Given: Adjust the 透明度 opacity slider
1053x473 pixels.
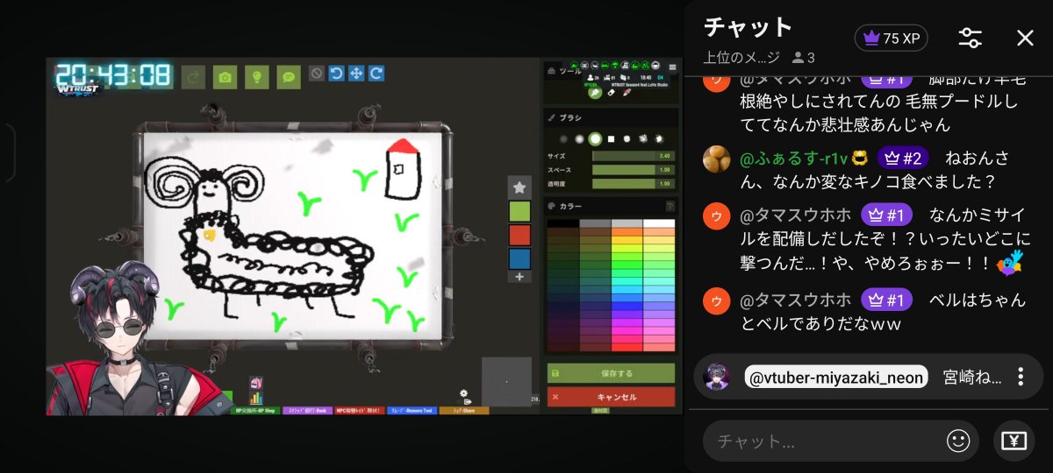Looking at the screenshot, I should [633, 184].
